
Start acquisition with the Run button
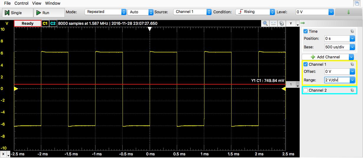[x=49, y=13]
